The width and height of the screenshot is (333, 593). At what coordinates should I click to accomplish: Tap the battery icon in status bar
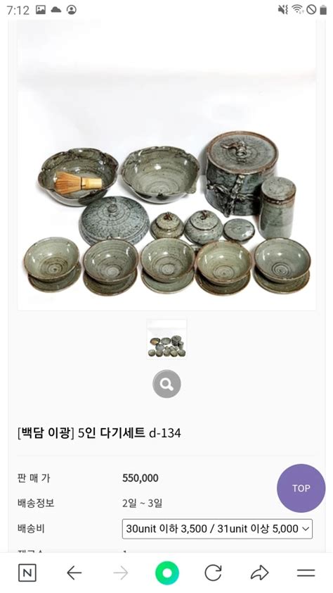[323, 10]
